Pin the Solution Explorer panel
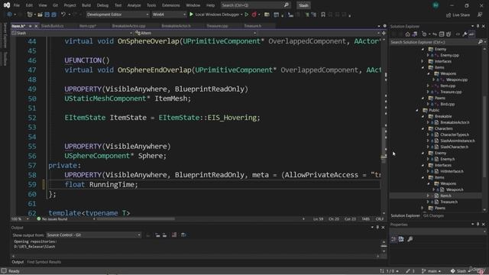This screenshot has width=489, height=275. pos(478,26)
